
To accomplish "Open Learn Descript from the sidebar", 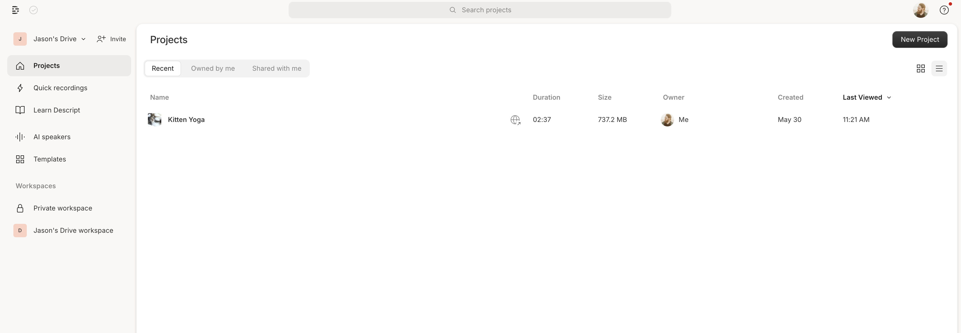I will pos(57,110).
